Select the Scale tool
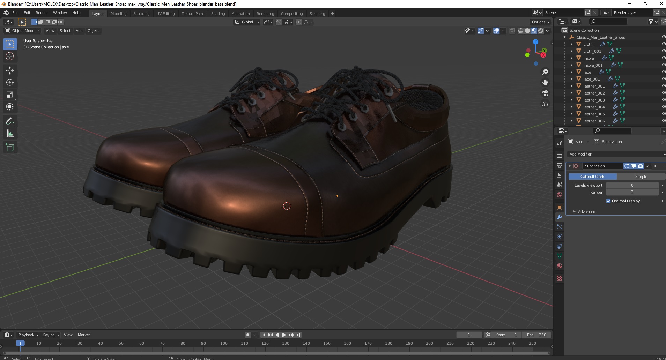666x360 pixels. (x=10, y=95)
